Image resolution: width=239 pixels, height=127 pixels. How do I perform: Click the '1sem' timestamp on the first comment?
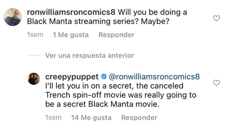(35, 35)
